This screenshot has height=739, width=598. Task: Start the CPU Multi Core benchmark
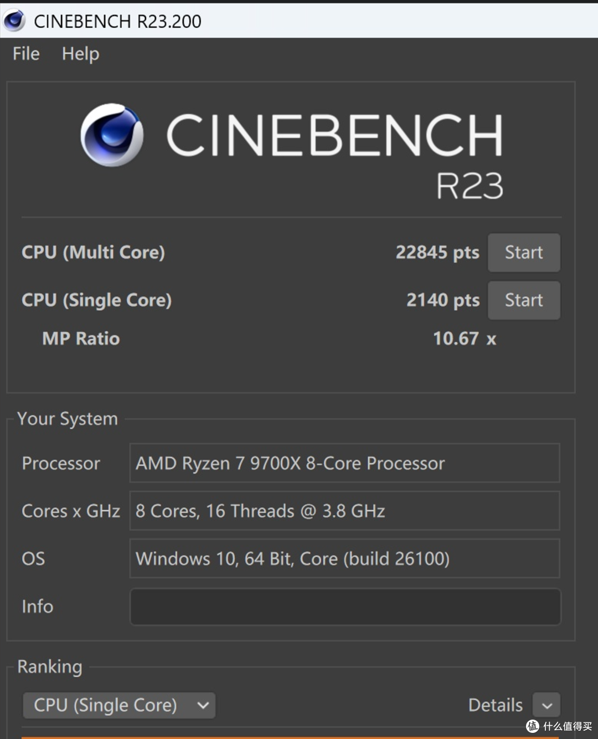click(524, 253)
